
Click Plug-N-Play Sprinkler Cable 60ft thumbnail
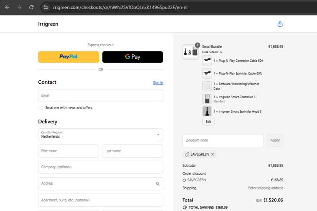pos(207,73)
